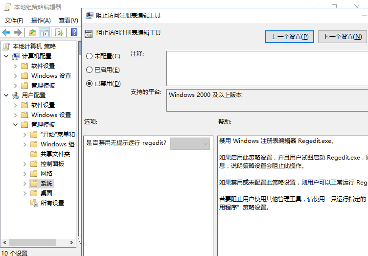Click the tree scrollbar left arrow
This screenshot has height=256, width=368.
[5, 242]
